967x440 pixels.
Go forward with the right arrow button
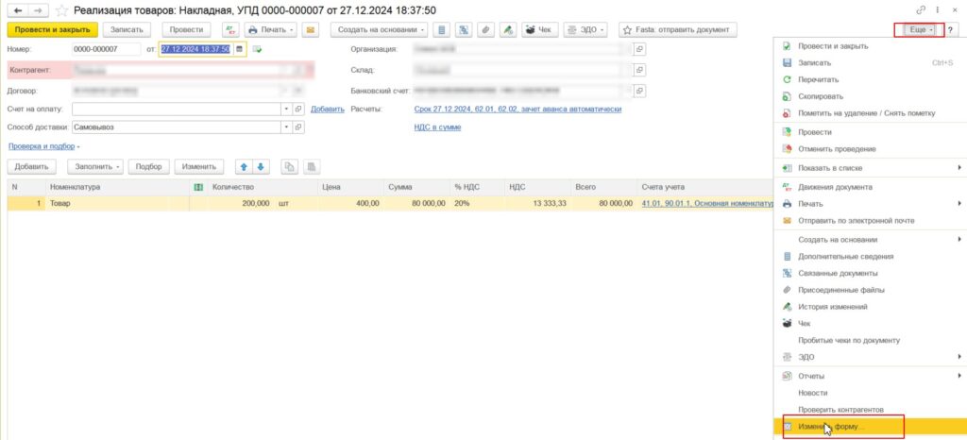(38, 9)
